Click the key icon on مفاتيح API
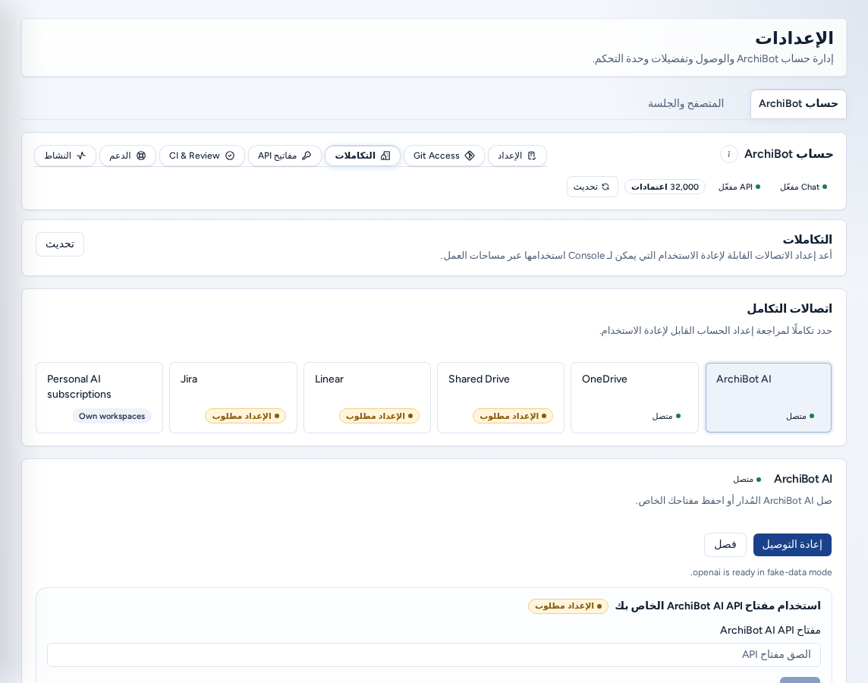 point(306,156)
